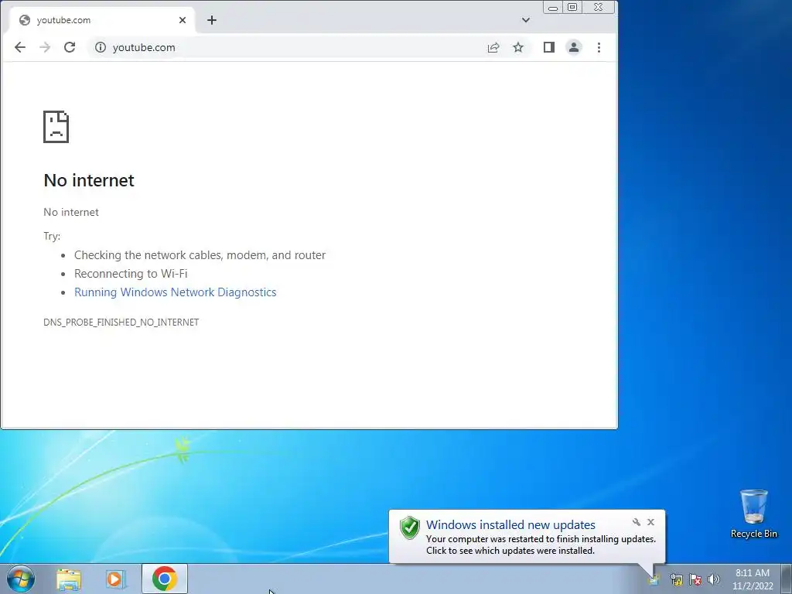The width and height of the screenshot is (792, 594).
Task: Close the youtube.com tab
Action: click(183, 20)
